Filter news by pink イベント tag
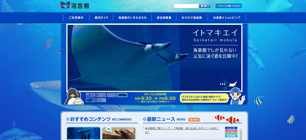Viewport: 306px width, 140px height. pyautogui.click(x=231, y=131)
